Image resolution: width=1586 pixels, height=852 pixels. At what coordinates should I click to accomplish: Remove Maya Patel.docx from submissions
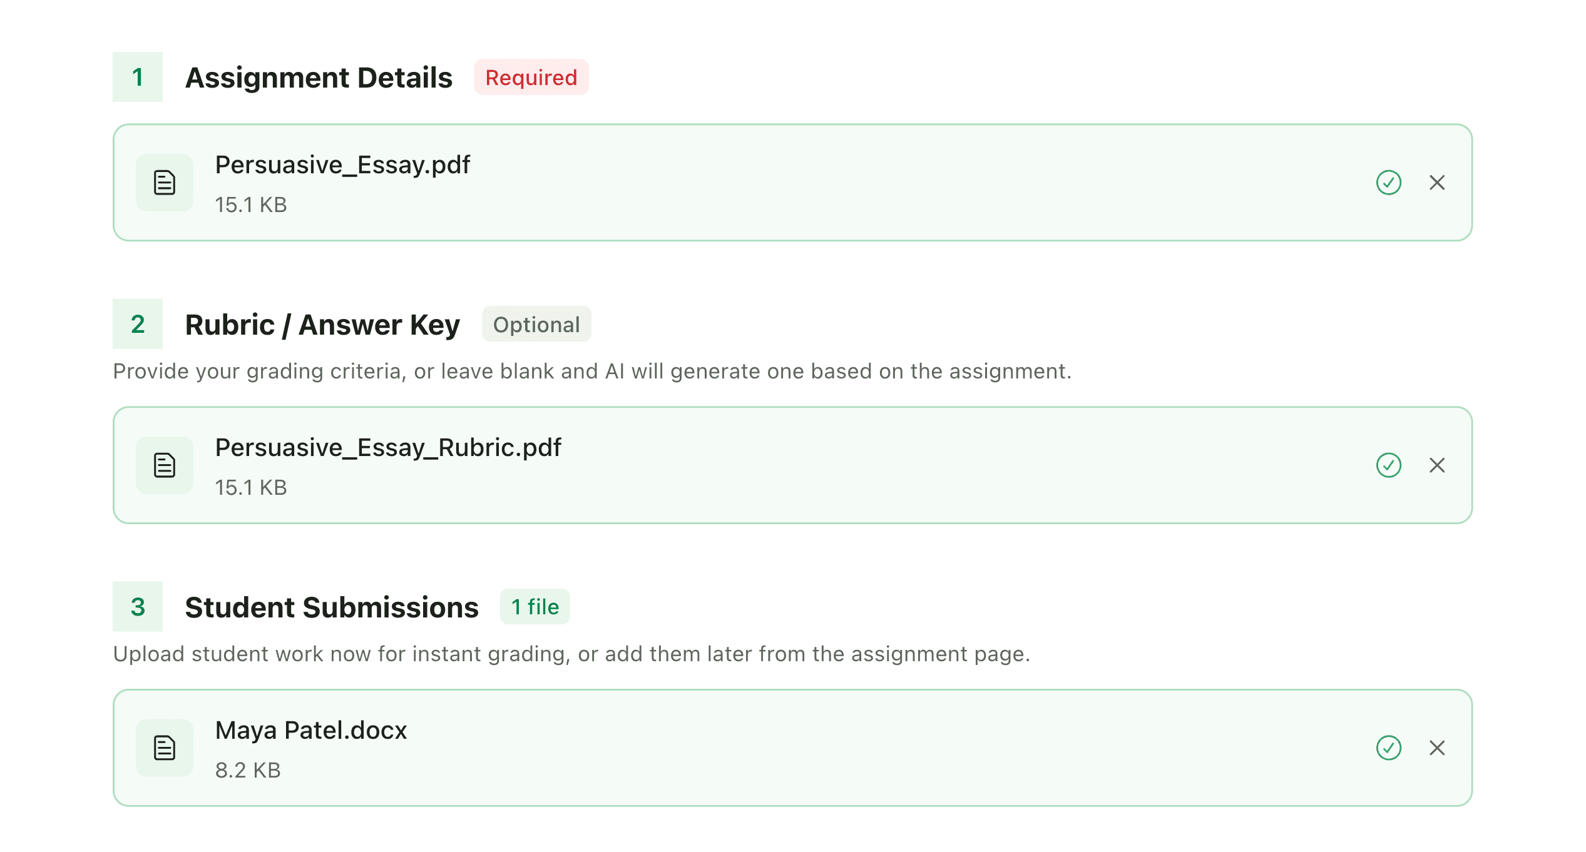click(x=1437, y=748)
